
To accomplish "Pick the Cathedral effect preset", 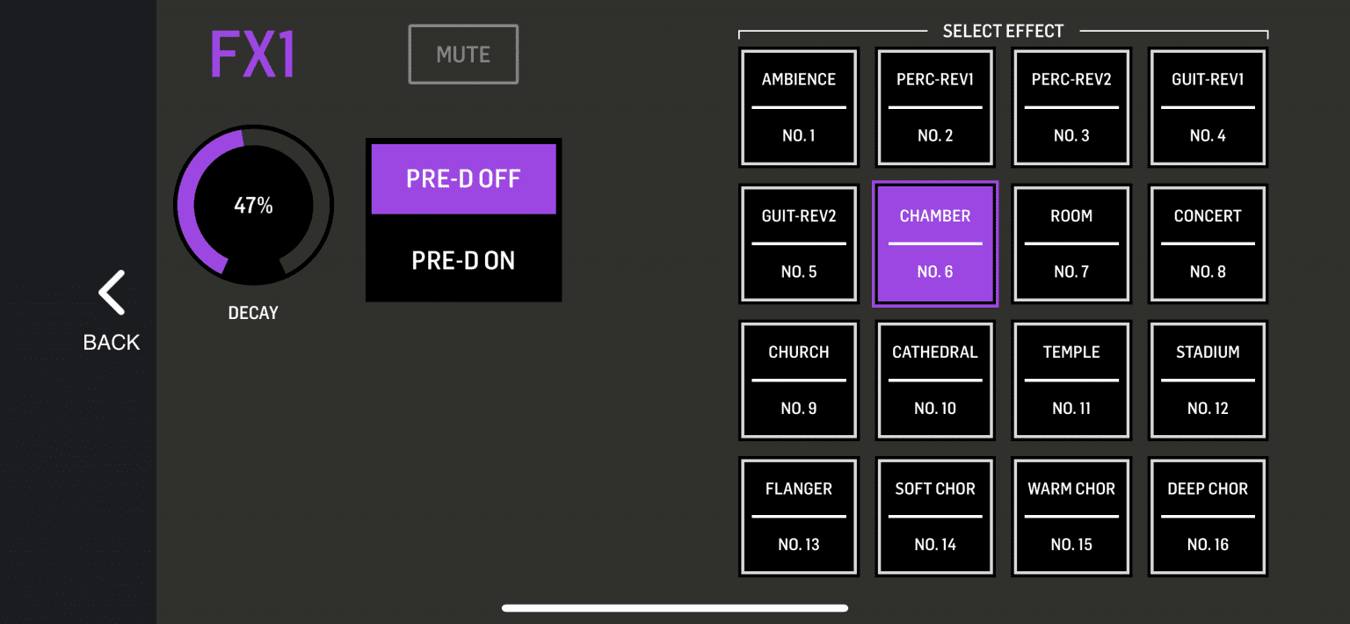I will [x=935, y=380].
